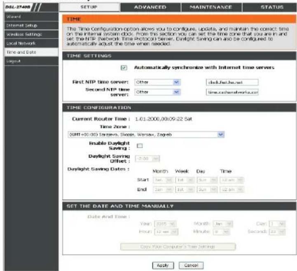
Task: Go to the STATUS tab
Action: click(x=270, y=7)
